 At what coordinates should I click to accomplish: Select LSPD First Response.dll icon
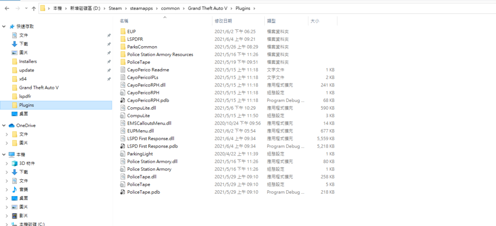pyautogui.click(x=123, y=139)
